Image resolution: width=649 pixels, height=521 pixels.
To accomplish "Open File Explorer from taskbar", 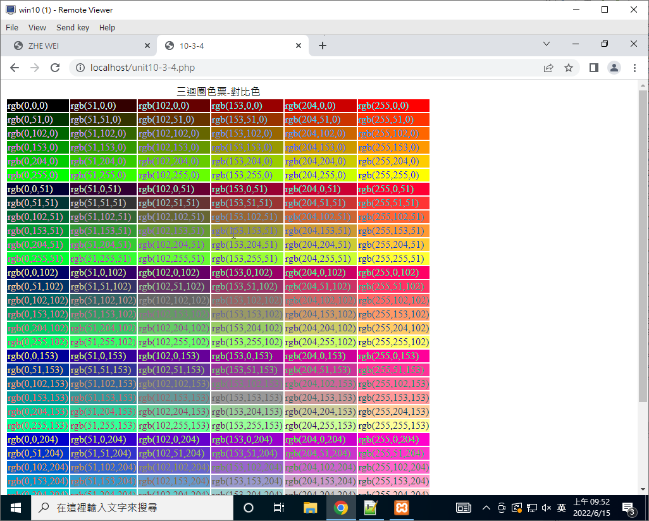I will click(x=310, y=508).
